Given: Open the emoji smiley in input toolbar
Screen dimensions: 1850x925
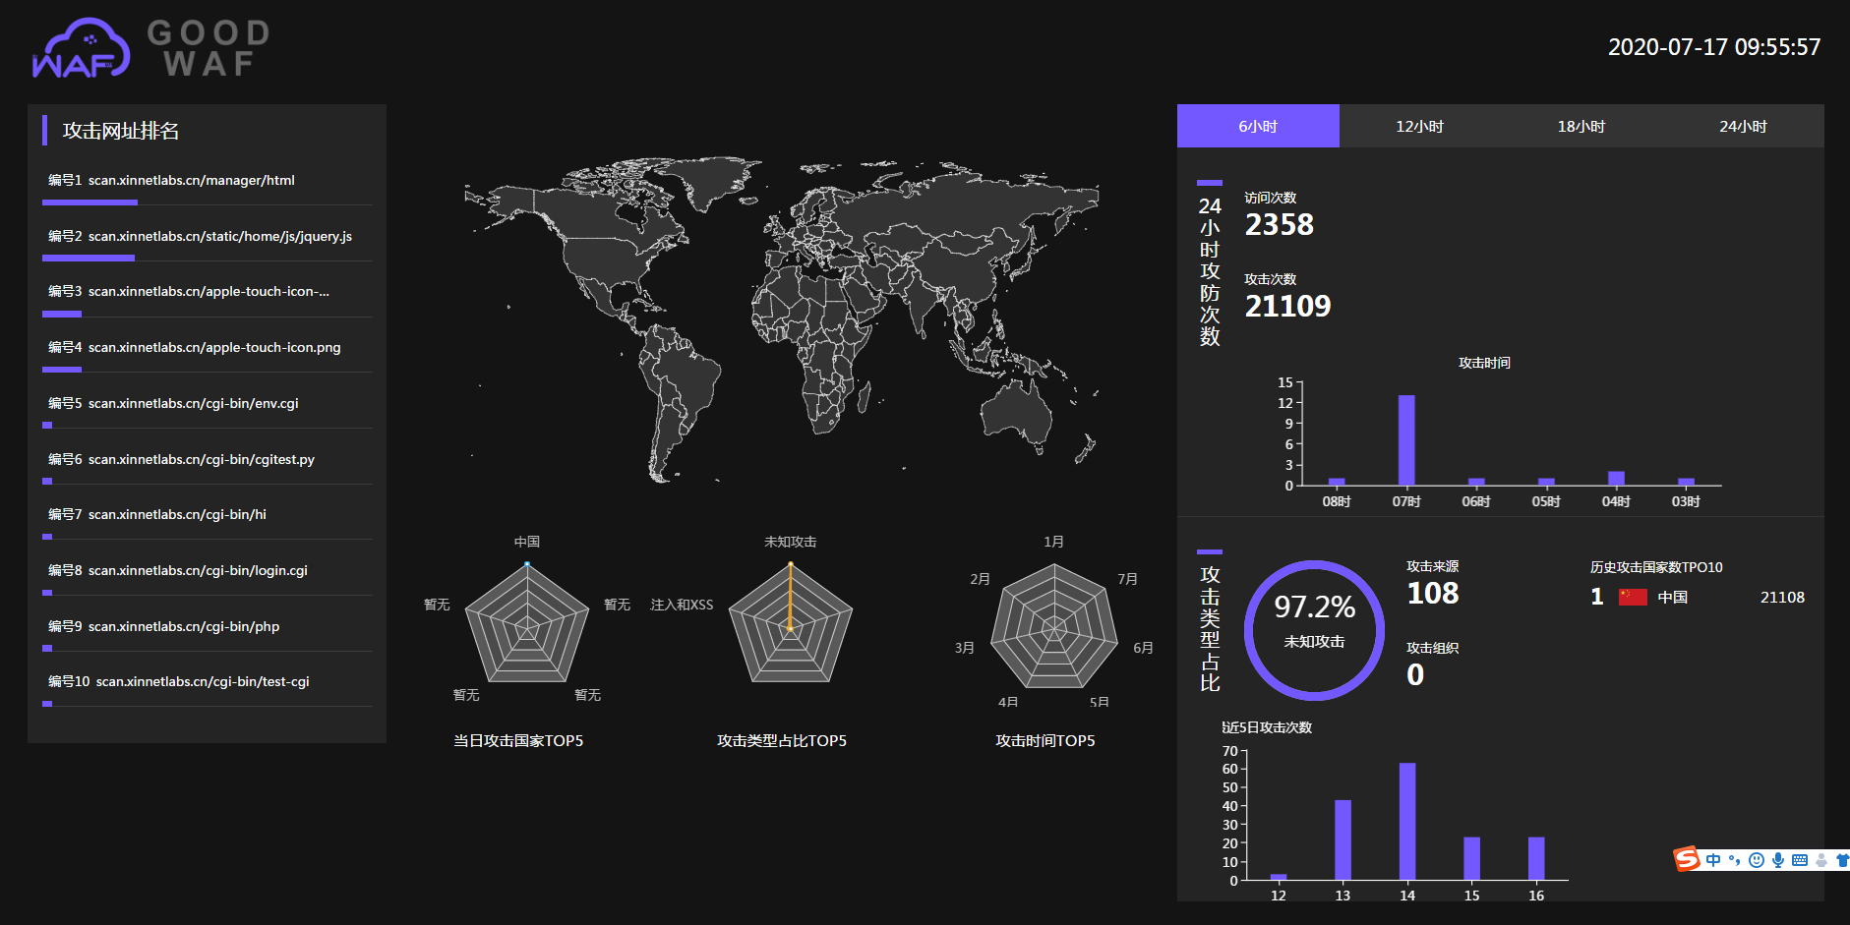Looking at the screenshot, I should [1757, 860].
